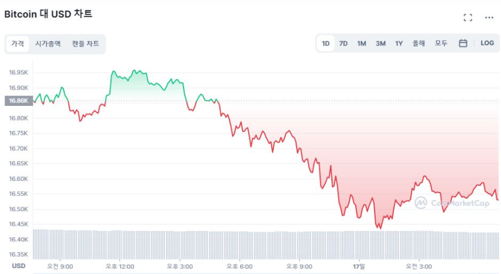501x274 pixels.
Task: Click the Bitcoin 대 USD 차트 title
Action: [48, 14]
